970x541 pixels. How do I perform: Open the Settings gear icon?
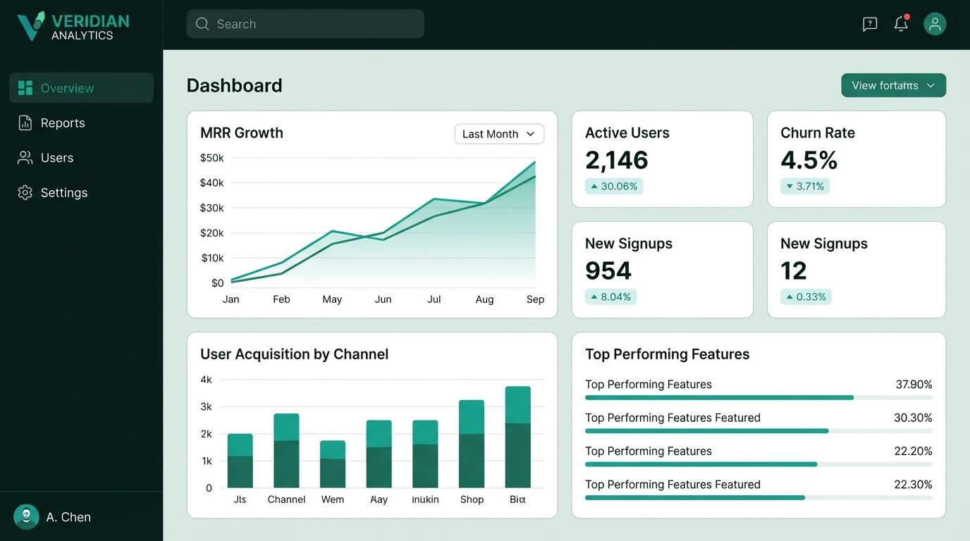(25, 192)
